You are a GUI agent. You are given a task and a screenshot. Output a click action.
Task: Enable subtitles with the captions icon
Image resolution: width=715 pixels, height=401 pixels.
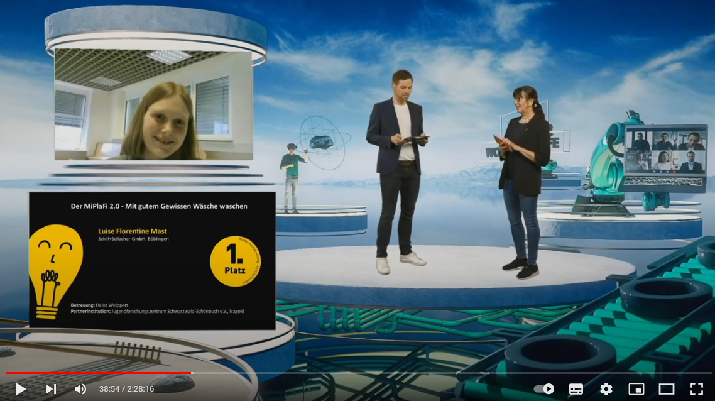576,389
